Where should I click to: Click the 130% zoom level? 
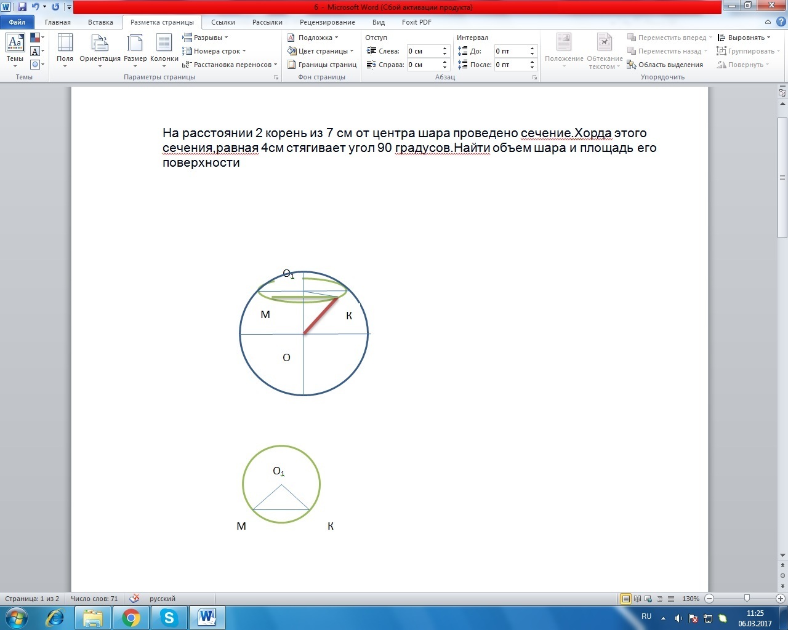[691, 599]
